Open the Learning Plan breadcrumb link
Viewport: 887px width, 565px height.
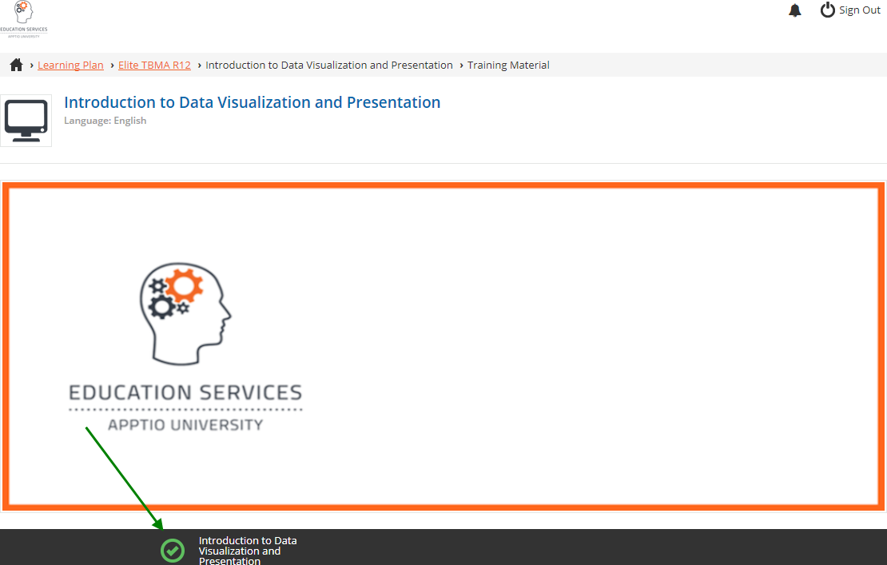70,65
